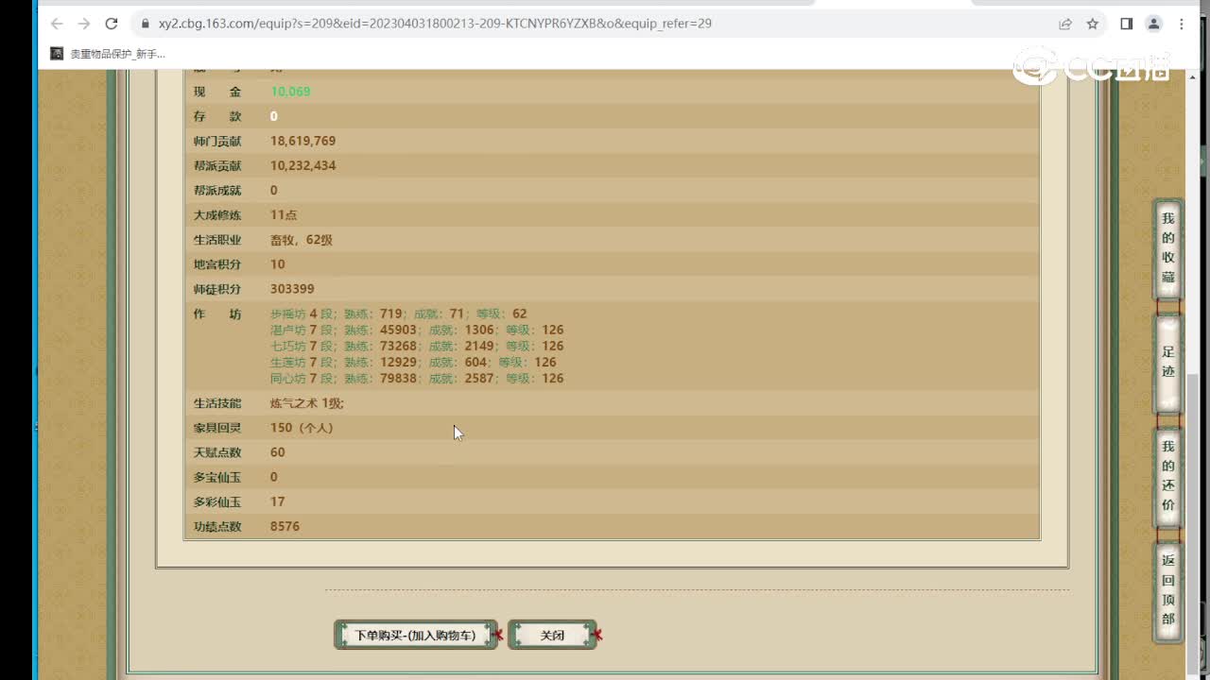
Task: Open the 我的收藏 side tab
Action: [1168, 248]
